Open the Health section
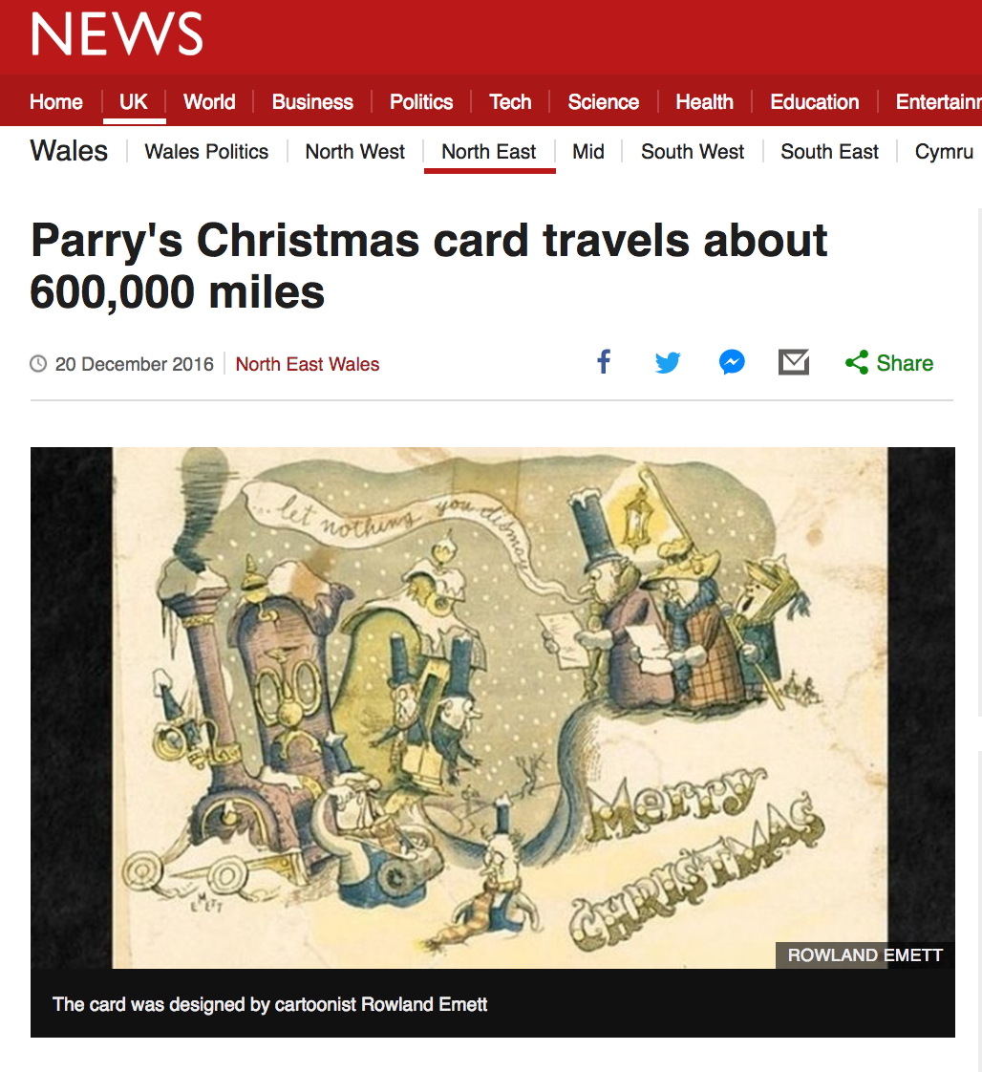This screenshot has height=1072, width=982. 705,102
